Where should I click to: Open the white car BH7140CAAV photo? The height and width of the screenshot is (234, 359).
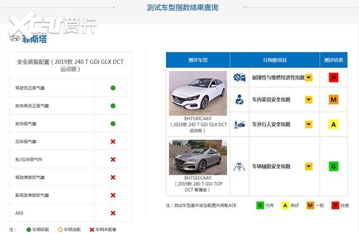(198, 93)
